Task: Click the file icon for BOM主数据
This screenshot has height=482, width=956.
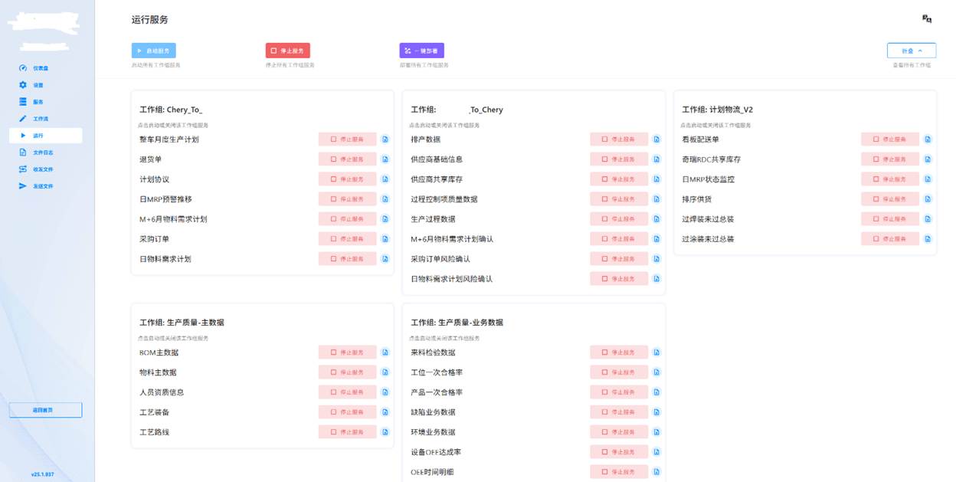Action: point(385,352)
